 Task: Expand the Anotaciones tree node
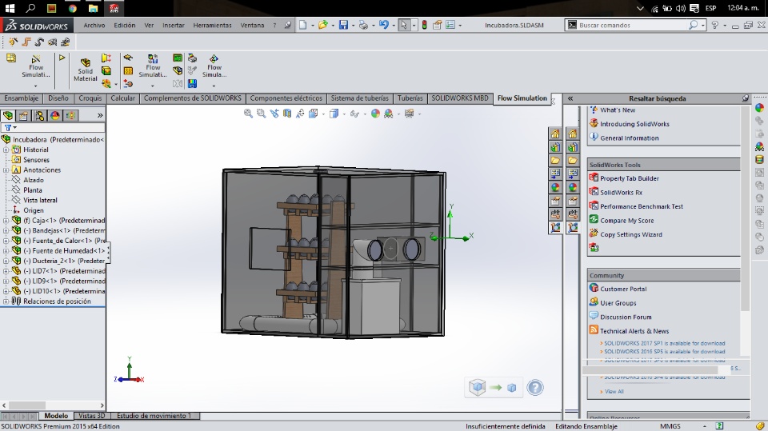click(6, 170)
